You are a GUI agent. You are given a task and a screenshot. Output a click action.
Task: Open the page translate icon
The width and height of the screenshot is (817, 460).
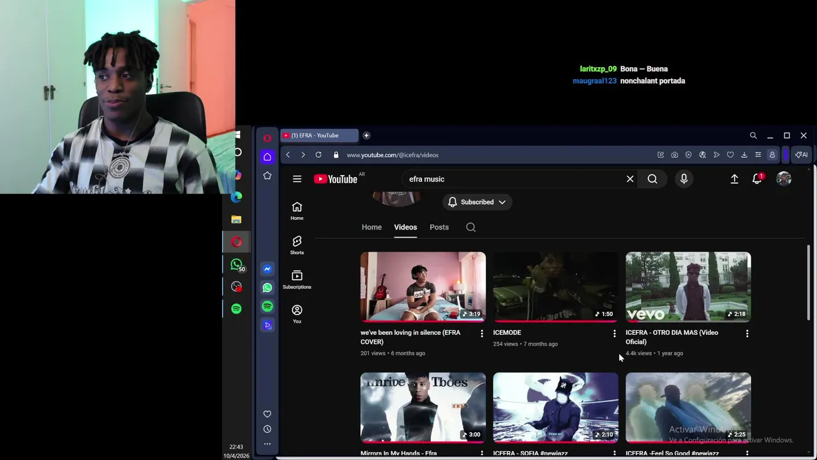tap(702, 155)
